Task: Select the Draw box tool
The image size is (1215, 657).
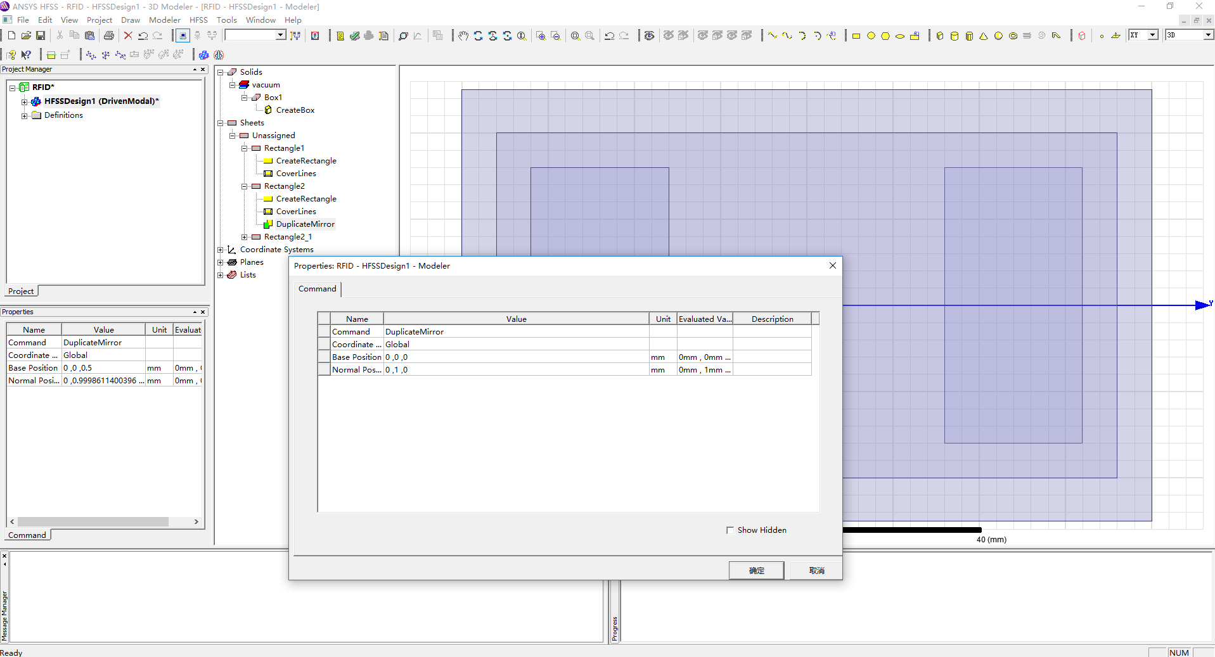Action: click(940, 36)
